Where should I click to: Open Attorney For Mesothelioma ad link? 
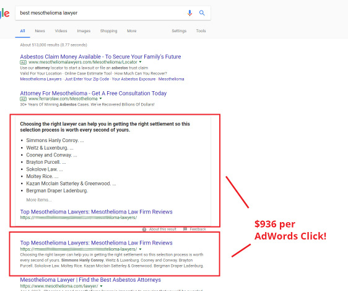pyautogui.click(x=94, y=93)
